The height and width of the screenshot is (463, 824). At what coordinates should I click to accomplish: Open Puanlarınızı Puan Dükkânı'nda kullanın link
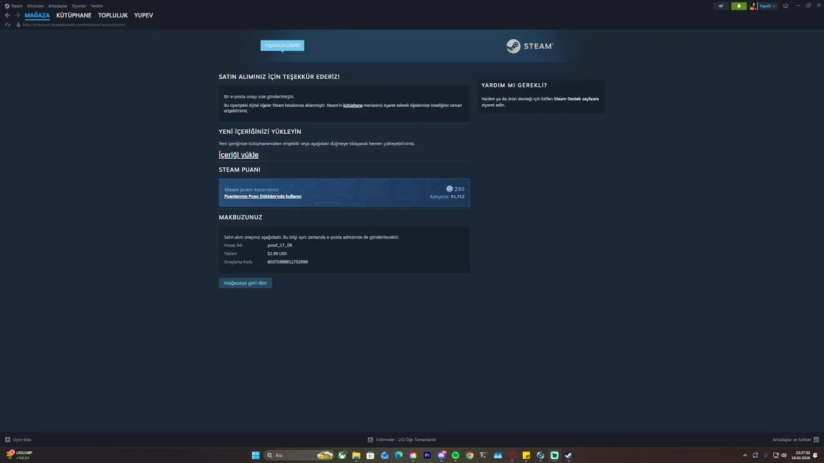click(263, 196)
